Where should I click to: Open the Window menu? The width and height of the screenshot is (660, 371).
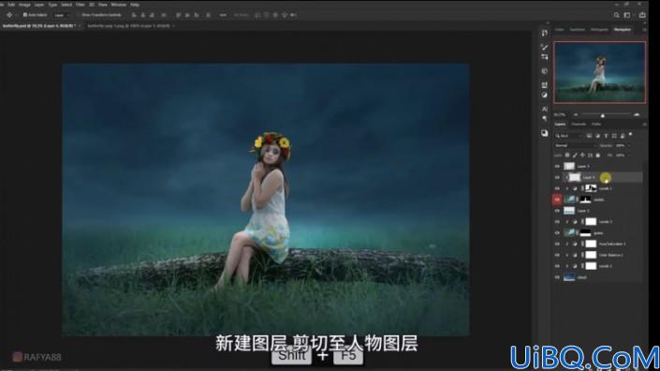[118, 5]
